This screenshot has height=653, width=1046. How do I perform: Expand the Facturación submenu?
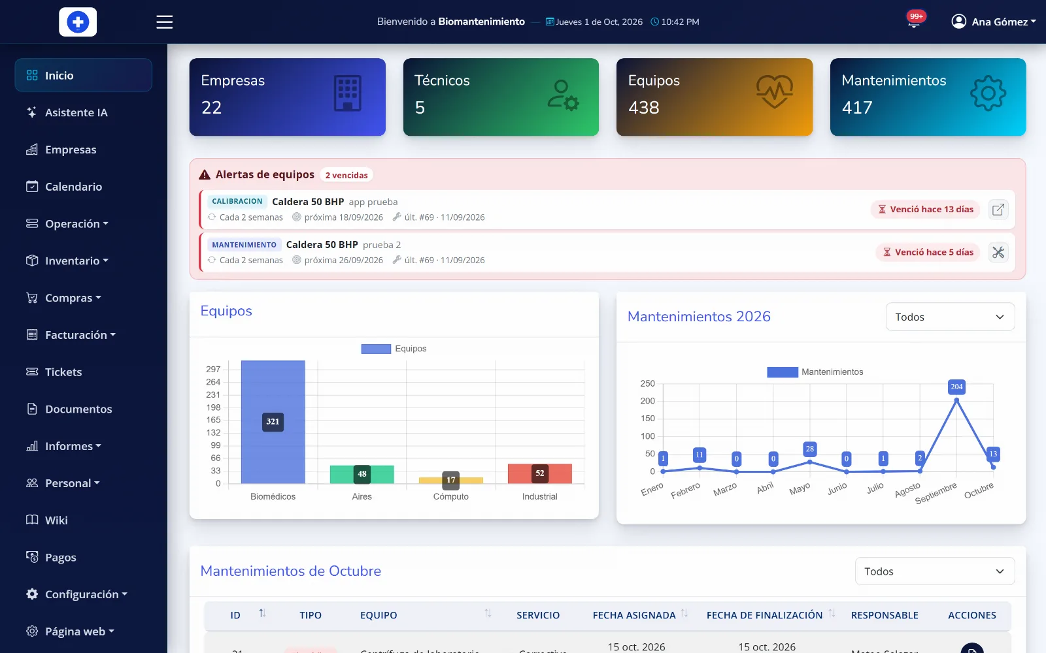[x=84, y=335]
